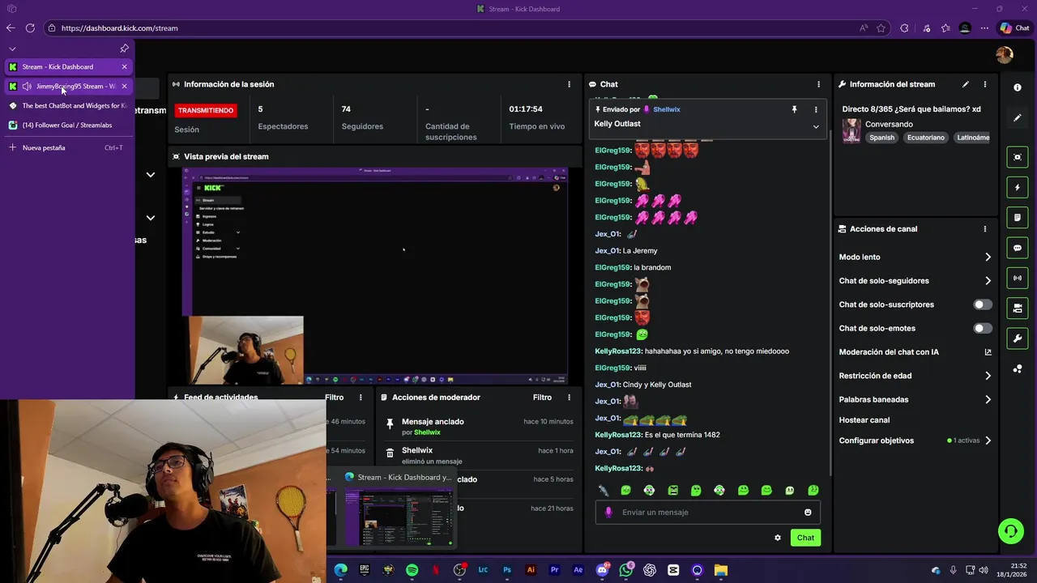This screenshot has width=1037, height=583.
Task: Insert the first green blob emote
Action: coord(625,491)
